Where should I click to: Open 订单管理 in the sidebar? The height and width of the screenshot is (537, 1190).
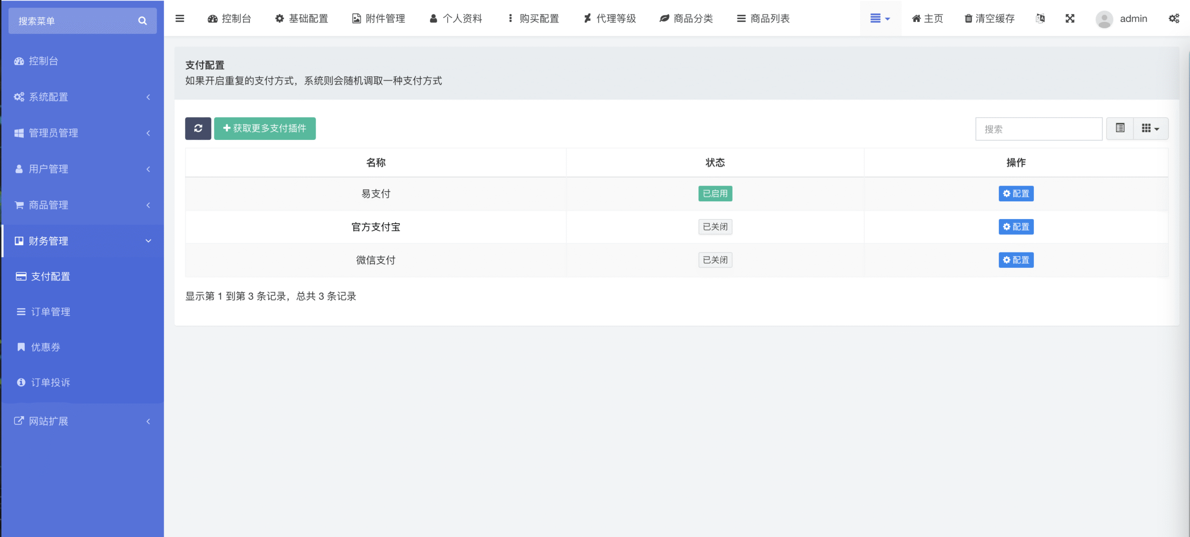(x=50, y=312)
